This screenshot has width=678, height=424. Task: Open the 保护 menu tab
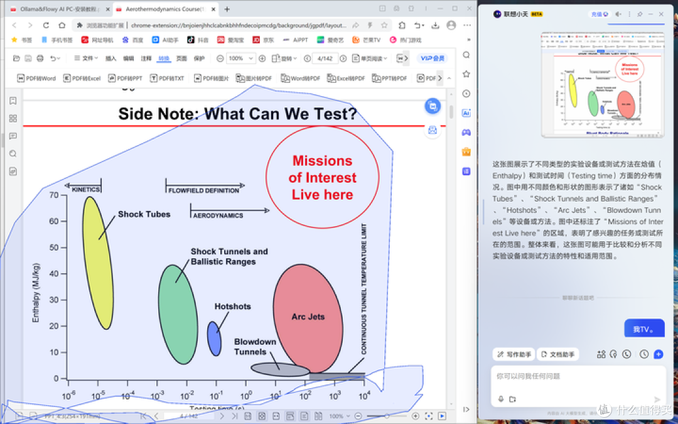(x=199, y=58)
